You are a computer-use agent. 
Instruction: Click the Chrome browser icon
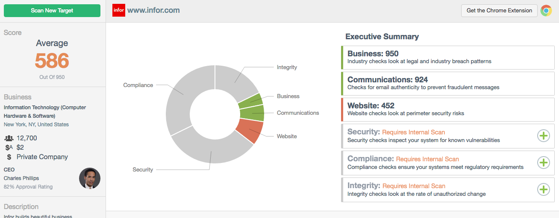coord(546,11)
